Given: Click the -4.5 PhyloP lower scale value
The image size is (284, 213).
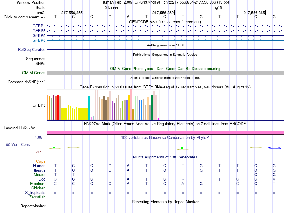Looking at the screenshot, I should (x=39, y=152).
